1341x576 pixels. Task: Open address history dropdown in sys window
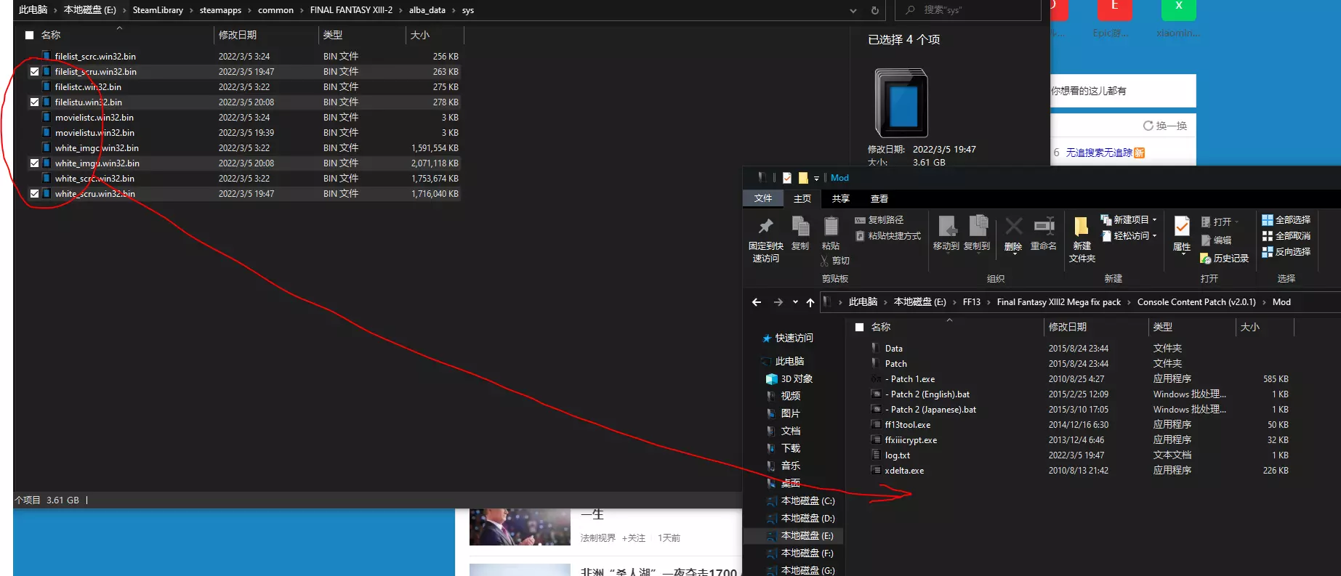853,10
